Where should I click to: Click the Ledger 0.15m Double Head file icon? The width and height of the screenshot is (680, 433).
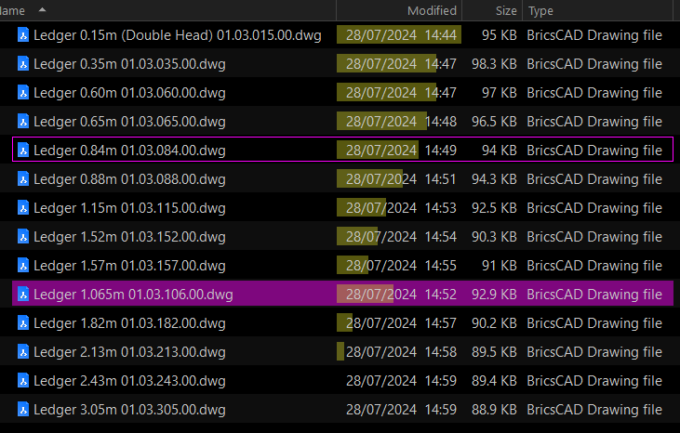coord(23,35)
